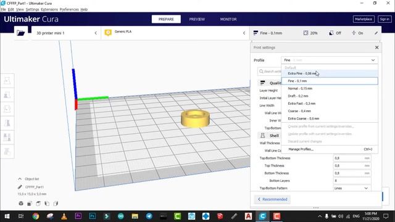
Task: Open the File menu
Action: (x=3, y=10)
